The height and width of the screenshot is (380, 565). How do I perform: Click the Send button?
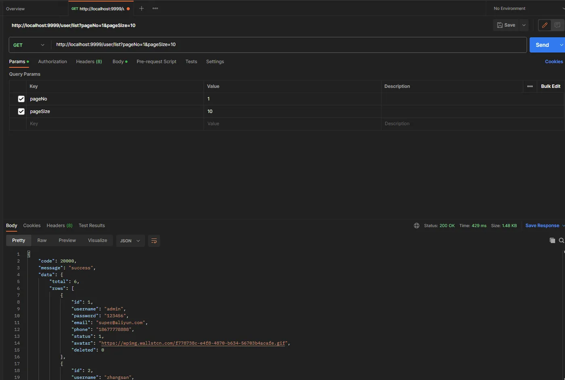(542, 45)
